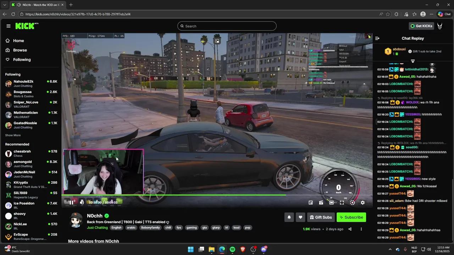This screenshot has width=454, height=255.
Task: Go back in browser history
Action: click(x=4, y=14)
